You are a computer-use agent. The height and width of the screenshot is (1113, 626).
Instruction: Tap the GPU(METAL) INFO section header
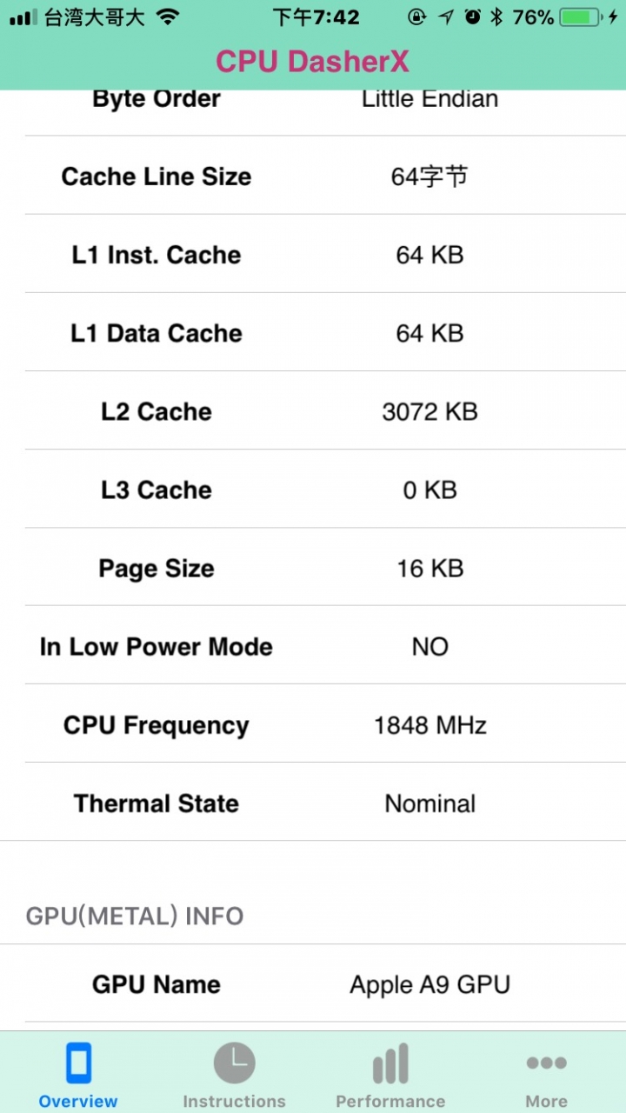tap(135, 916)
